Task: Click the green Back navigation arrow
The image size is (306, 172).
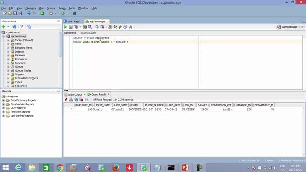Action: [42, 13]
